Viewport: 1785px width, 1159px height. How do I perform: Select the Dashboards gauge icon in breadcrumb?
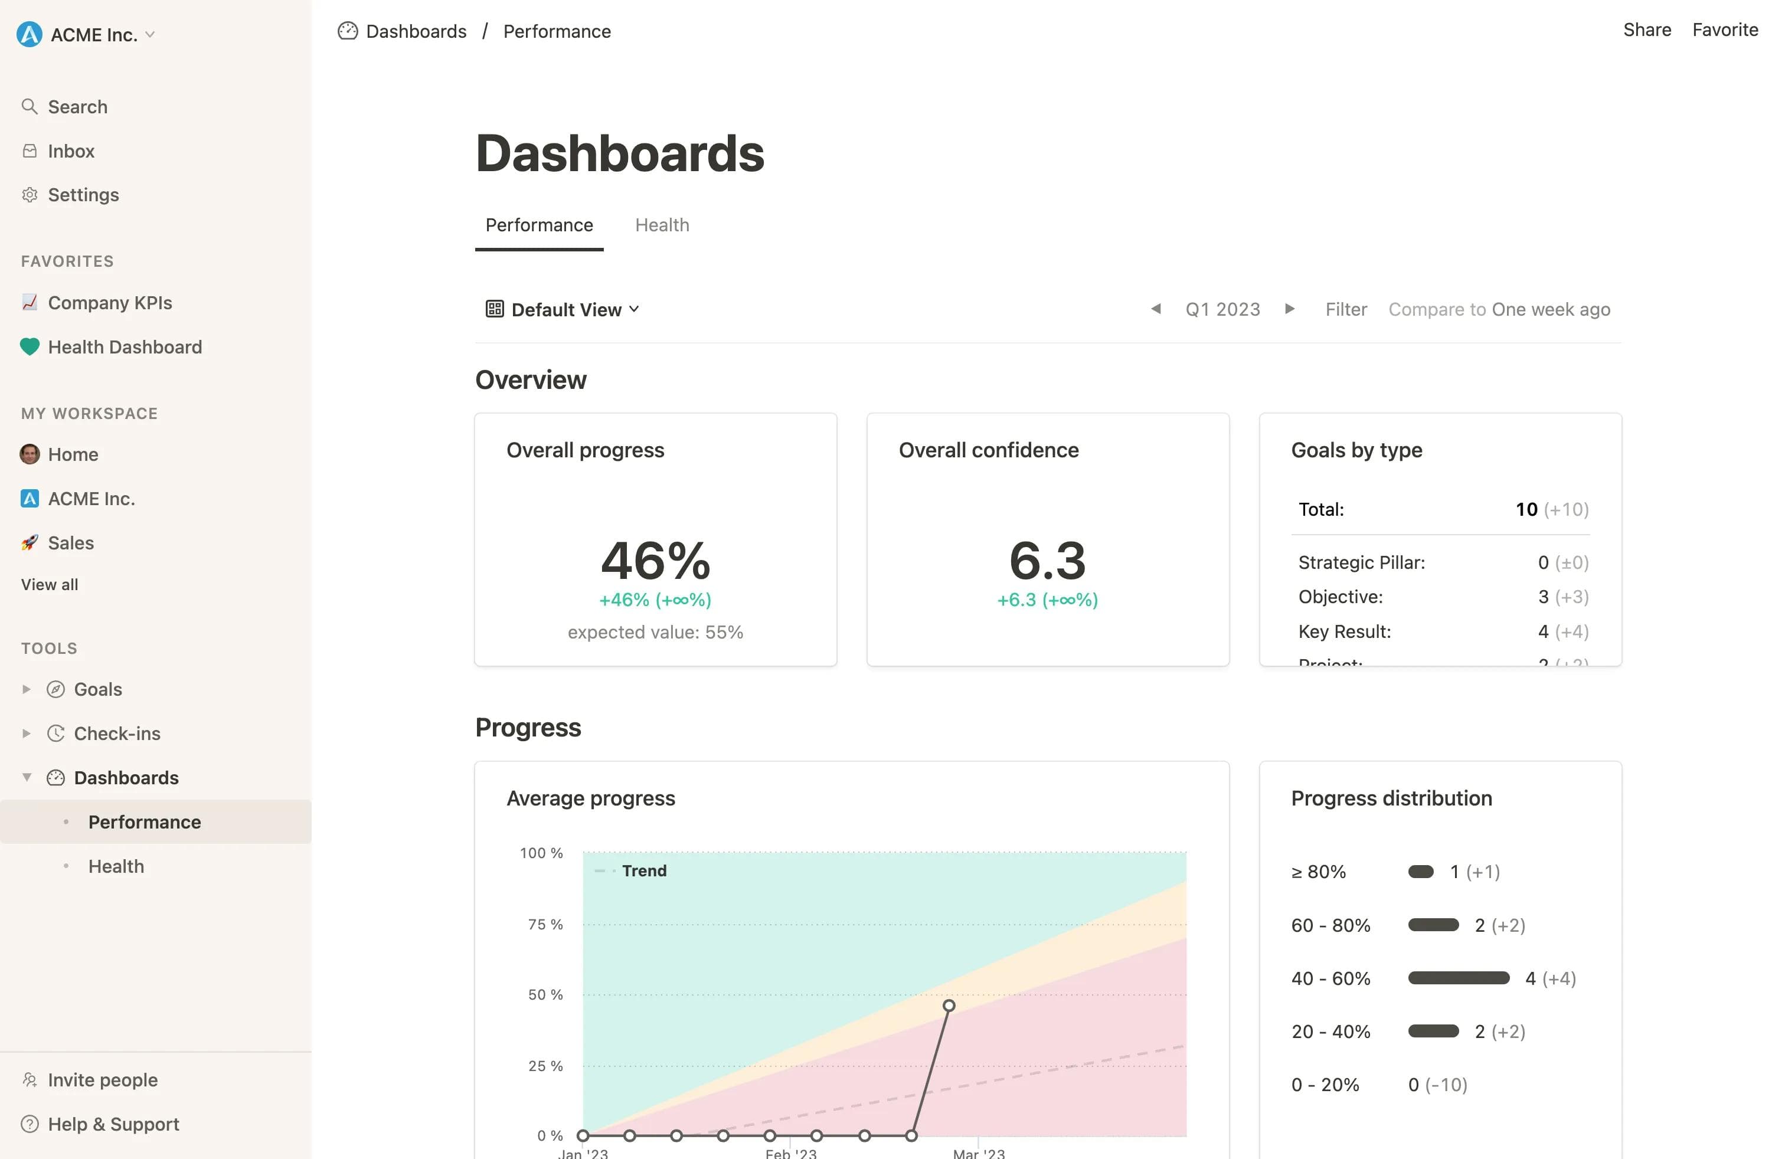point(349,31)
